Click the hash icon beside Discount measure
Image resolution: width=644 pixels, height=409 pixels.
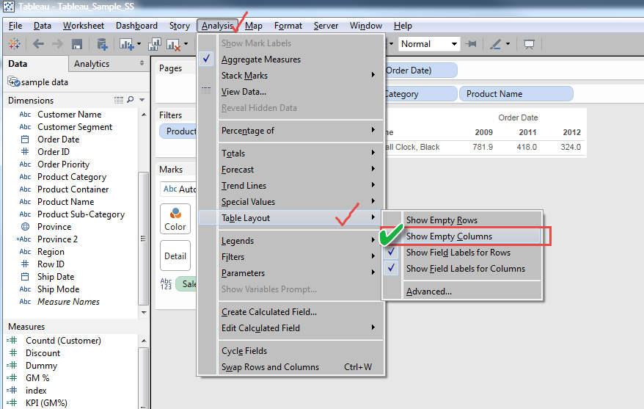tap(13, 352)
